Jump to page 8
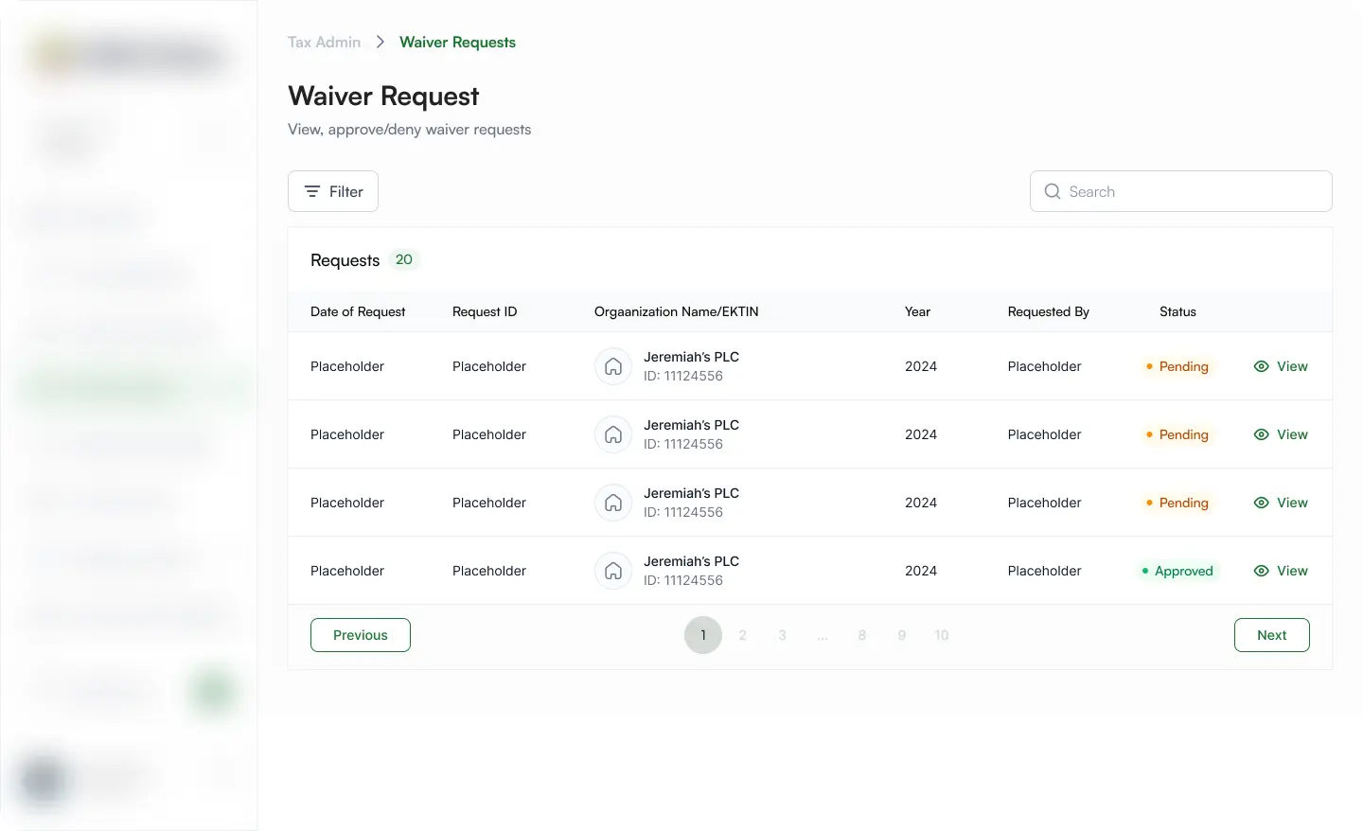 click(862, 635)
